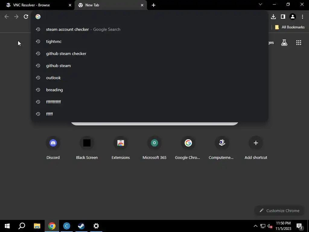Choose the 'steam account checker' suggestion

150,29
